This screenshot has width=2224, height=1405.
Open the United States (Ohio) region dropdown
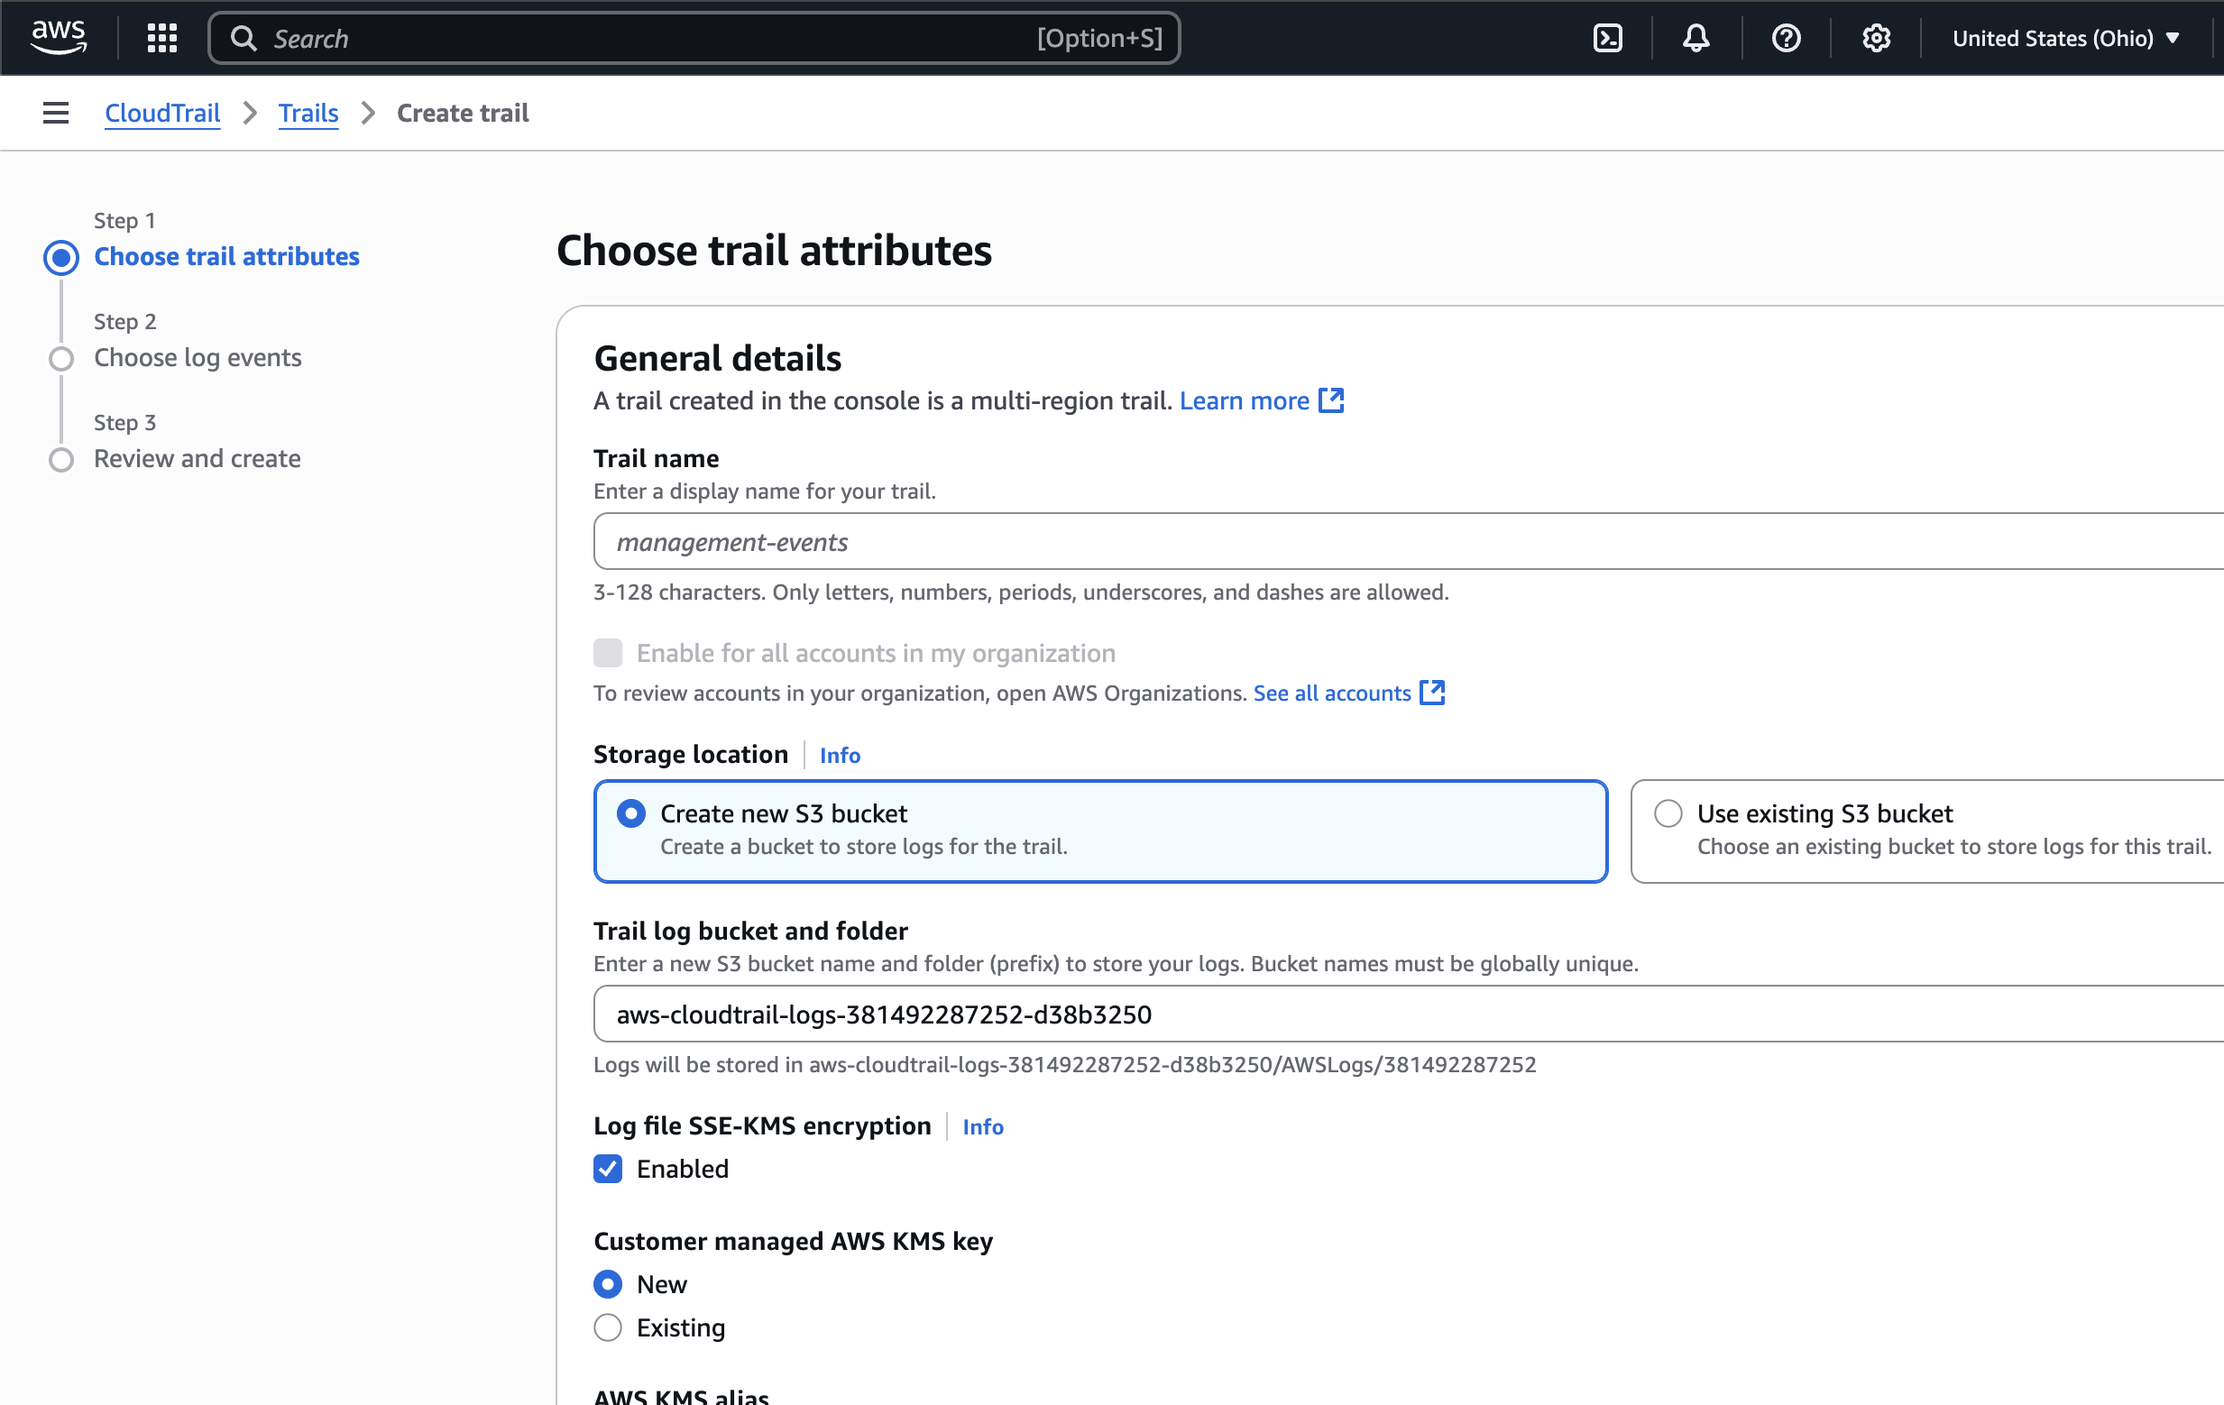2065,38
